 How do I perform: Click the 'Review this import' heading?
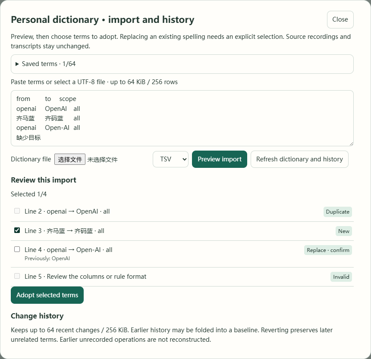[x=44, y=180]
